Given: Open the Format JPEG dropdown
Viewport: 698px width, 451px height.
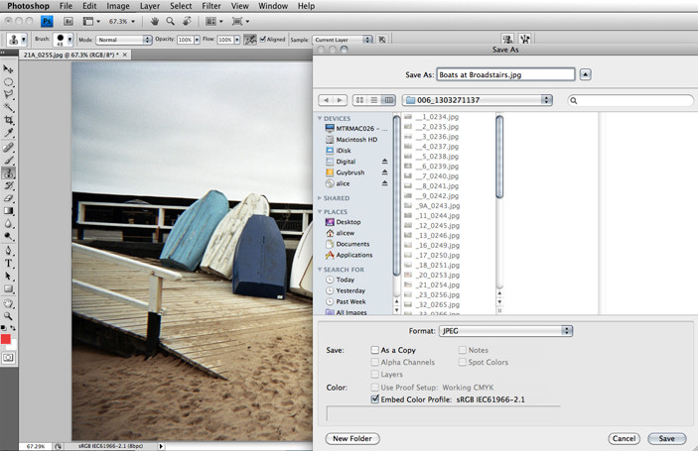Looking at the screenshot, I should (504, 330).
